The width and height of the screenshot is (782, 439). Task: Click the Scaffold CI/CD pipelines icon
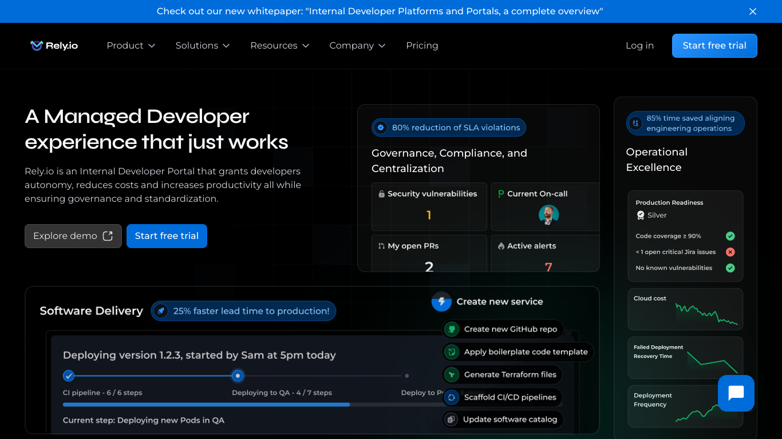[x=452, y=397]
